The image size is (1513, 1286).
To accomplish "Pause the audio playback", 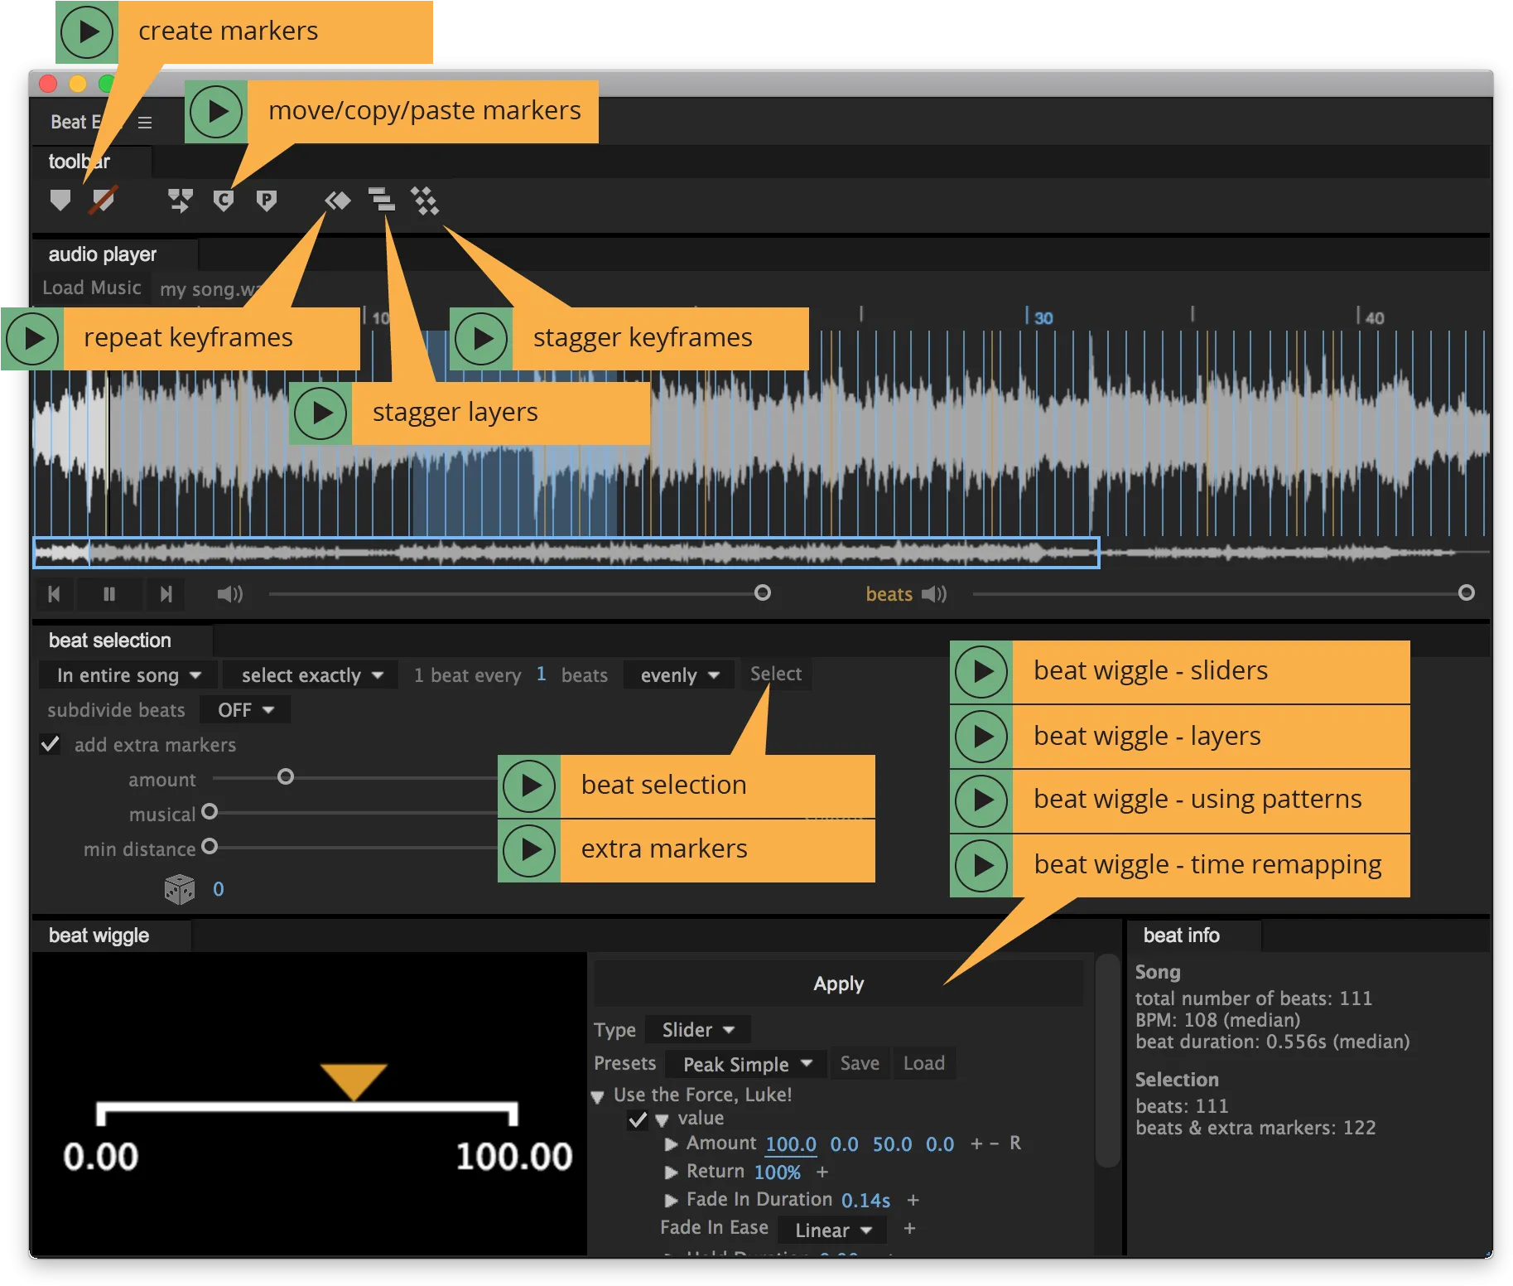I will pyautogui.click(x=109, y=594).
